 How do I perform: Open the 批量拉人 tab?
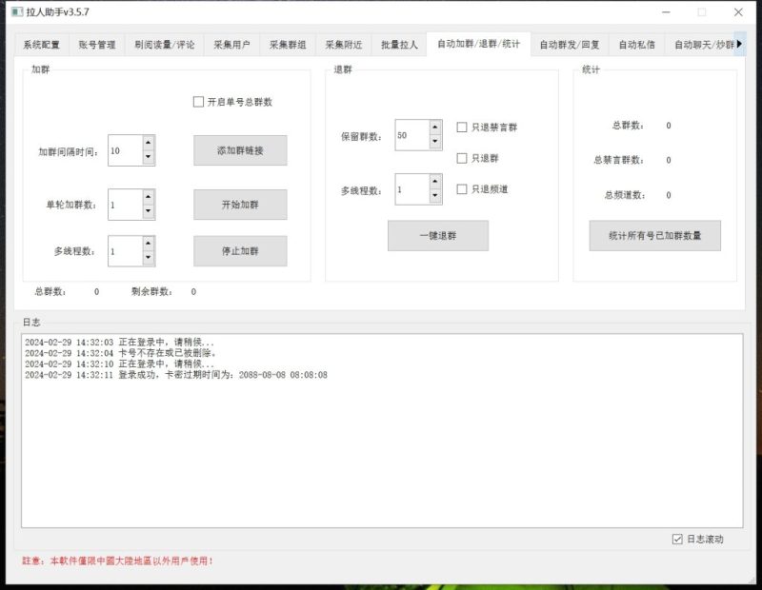(401, 43)
